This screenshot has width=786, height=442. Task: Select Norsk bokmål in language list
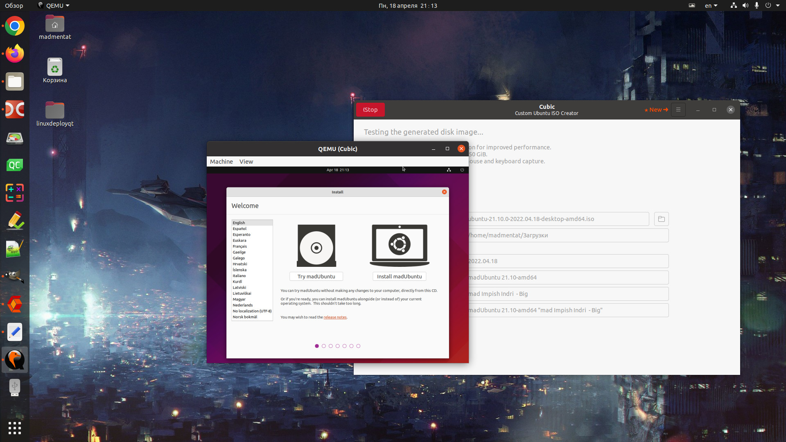point(252,317)
